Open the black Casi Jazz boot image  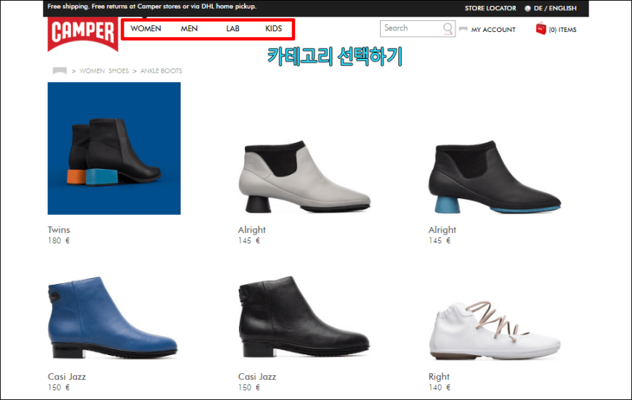tap(304, 317)
